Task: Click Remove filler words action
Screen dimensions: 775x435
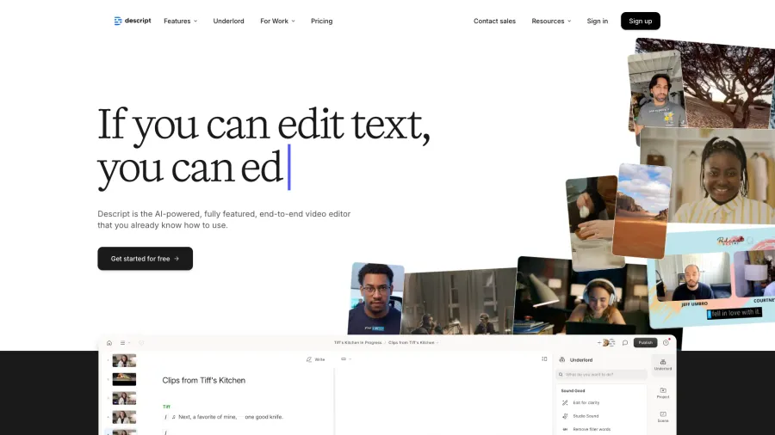Action: (586, 430)
